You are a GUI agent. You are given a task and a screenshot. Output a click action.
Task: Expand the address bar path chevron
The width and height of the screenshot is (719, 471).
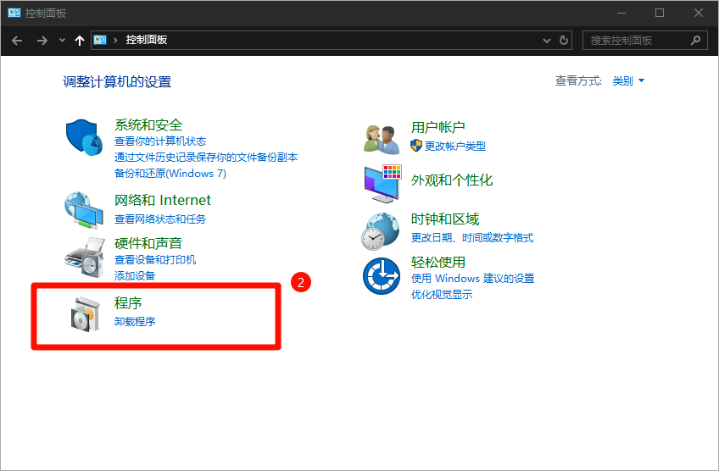[115, 40]
